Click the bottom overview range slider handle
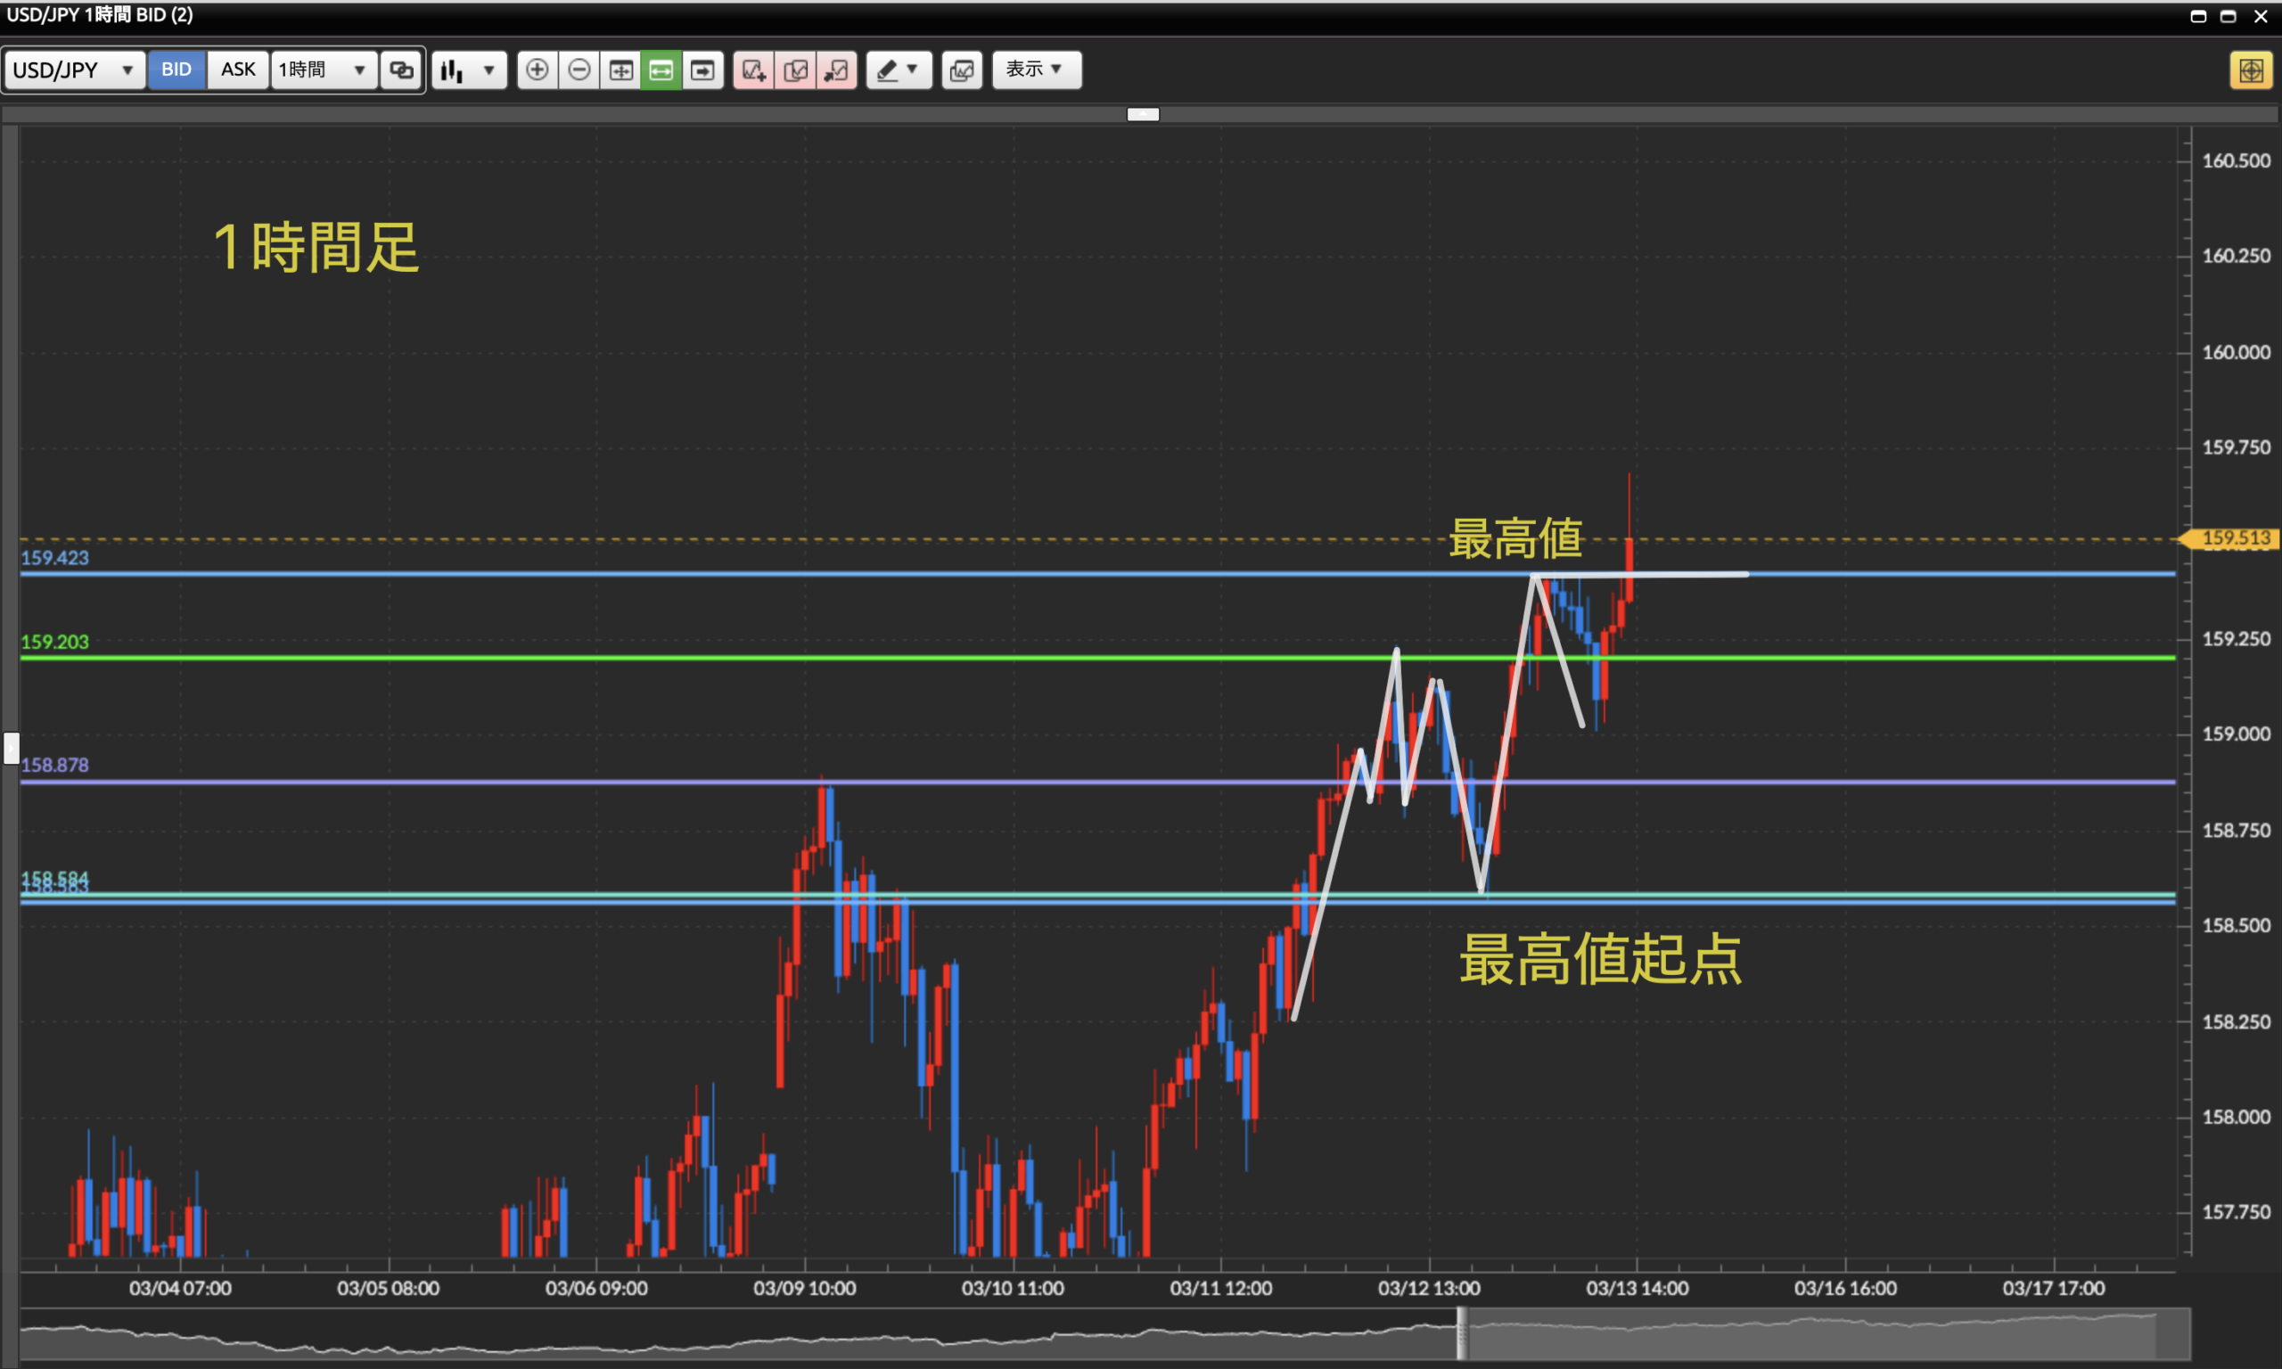 pyautogui.click(x=1461, y=1333)
